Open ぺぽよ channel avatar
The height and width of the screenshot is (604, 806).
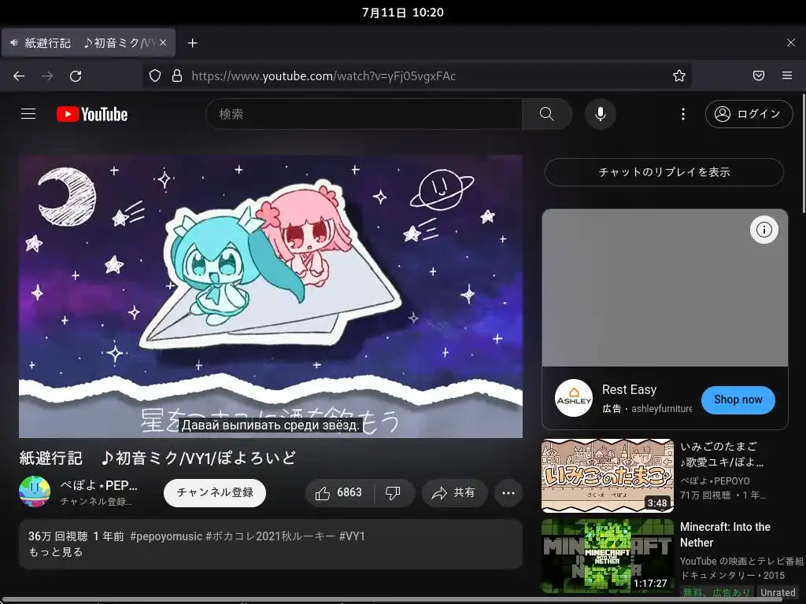tap(35, 492)
